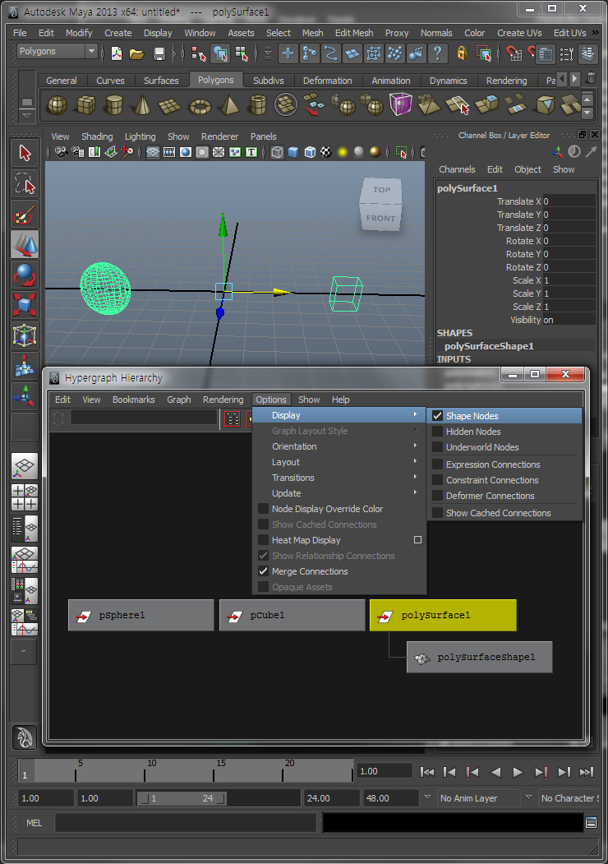Click the MEL command input field

click(185, 822)
